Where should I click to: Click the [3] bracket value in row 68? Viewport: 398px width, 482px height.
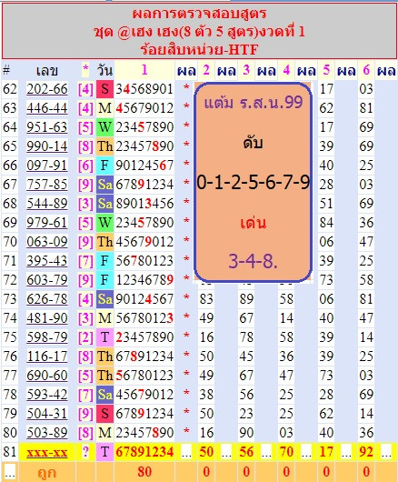click(x=85, y=204)
